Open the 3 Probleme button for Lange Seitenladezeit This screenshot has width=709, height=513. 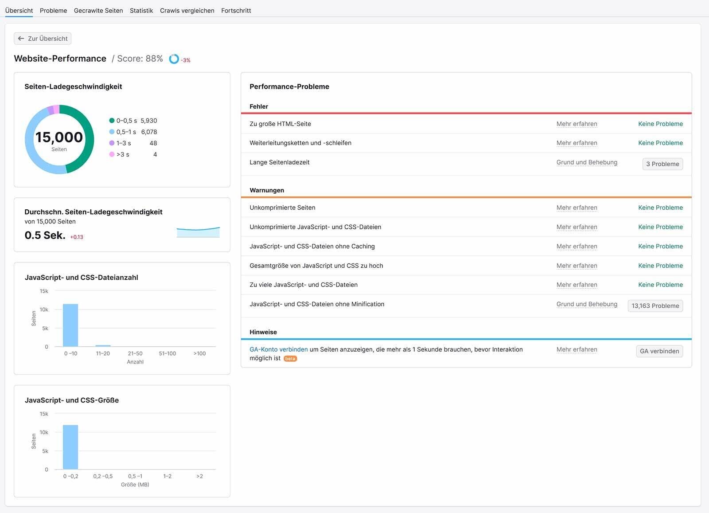[x=662, y=164]
